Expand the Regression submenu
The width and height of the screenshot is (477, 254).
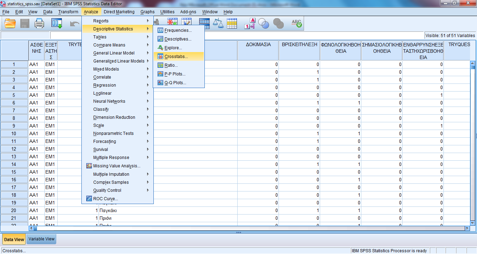[x=117, y=85]
